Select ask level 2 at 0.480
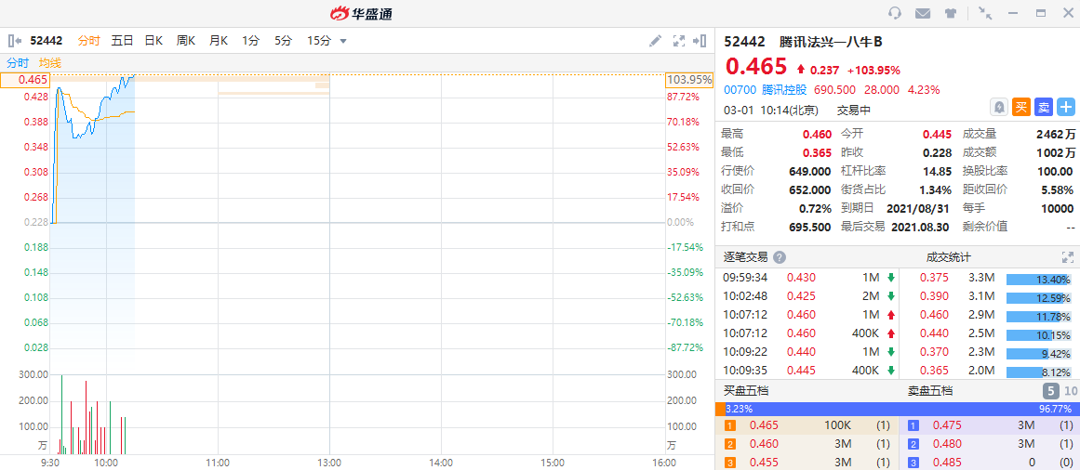Screen dimensions: 1080x470 click(x=990, y=444)
